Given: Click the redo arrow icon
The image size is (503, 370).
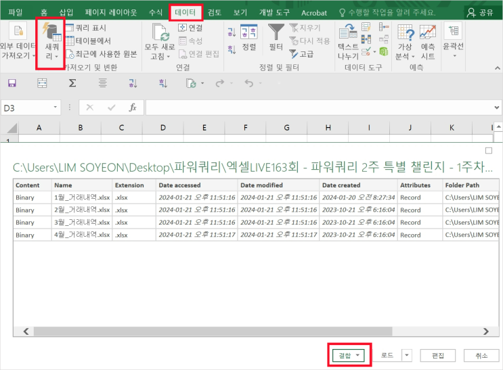Looking at the screenshot, I should tap(220, 83).
